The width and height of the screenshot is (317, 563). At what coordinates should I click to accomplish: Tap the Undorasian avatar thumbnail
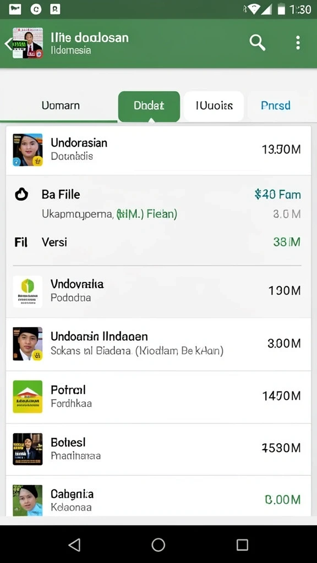click(28, 150)
